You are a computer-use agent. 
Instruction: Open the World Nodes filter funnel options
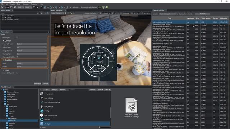point(42,13)
